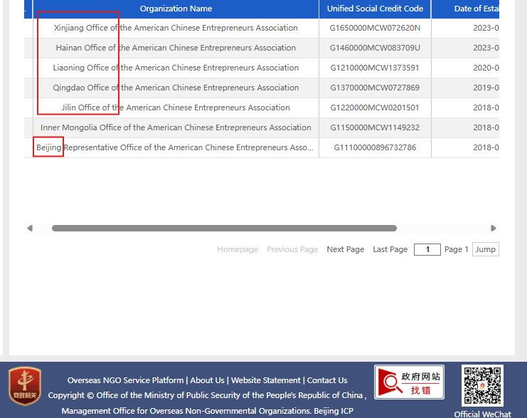Select Xinjiang Office organization name
The image size is (527, 418).
point(176,28)
